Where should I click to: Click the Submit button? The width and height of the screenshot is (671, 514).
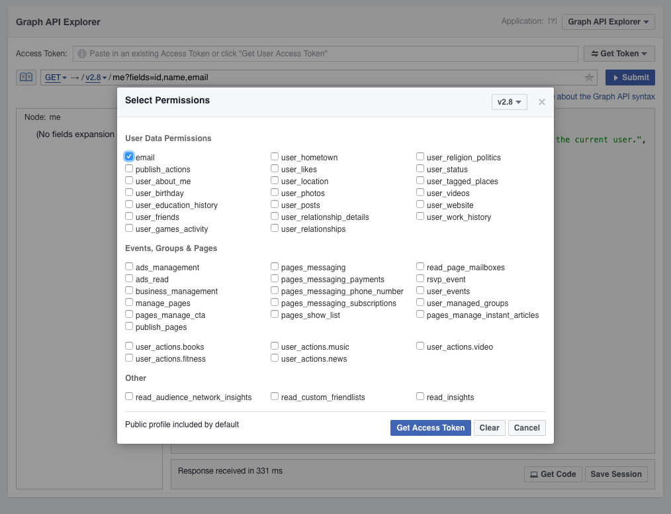coord(630,77)
